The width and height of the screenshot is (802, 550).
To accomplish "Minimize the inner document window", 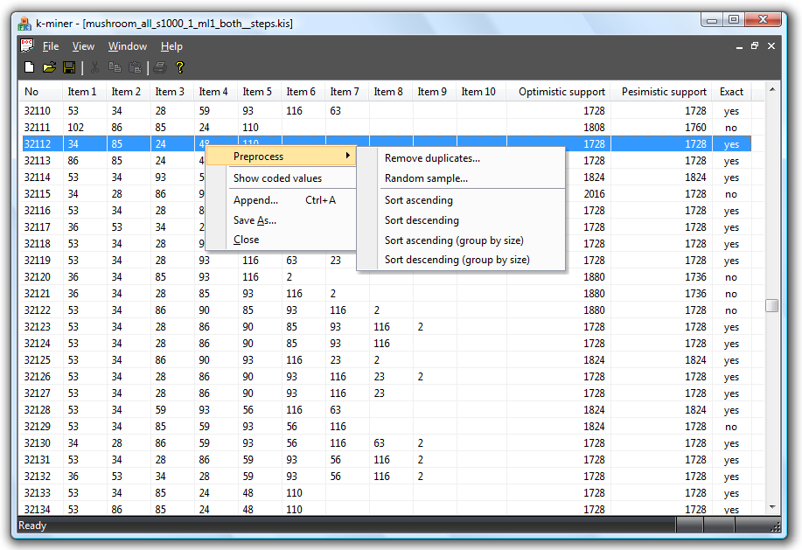I will [x=739, y=46].
